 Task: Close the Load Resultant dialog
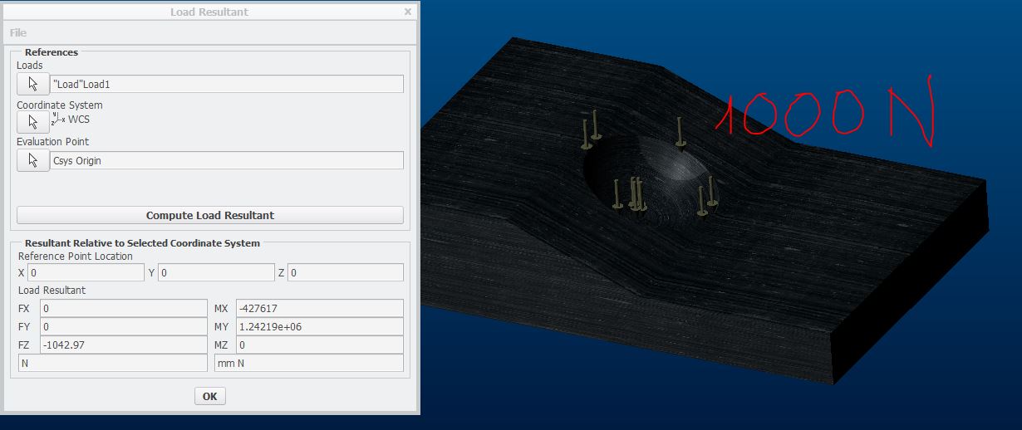coord(407,12)
